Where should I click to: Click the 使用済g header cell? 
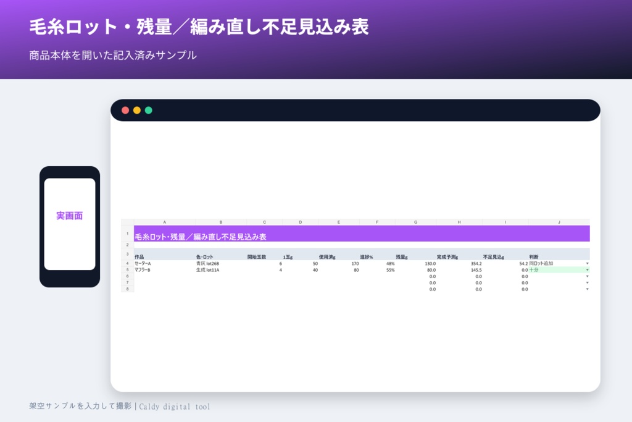339,254
